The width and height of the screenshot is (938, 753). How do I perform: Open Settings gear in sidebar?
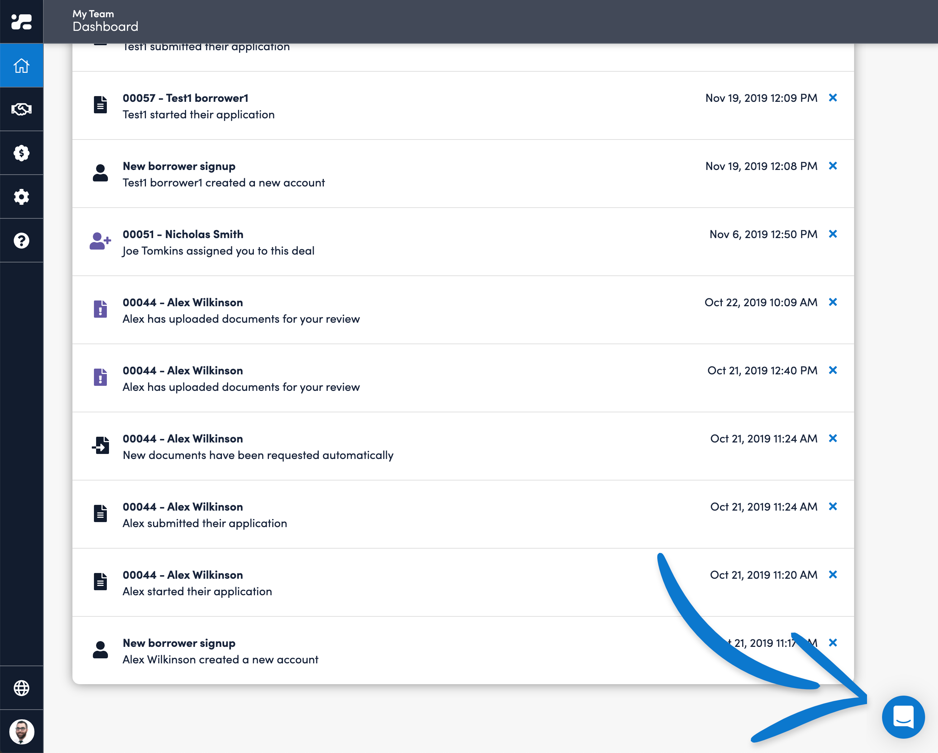point(21,196)
